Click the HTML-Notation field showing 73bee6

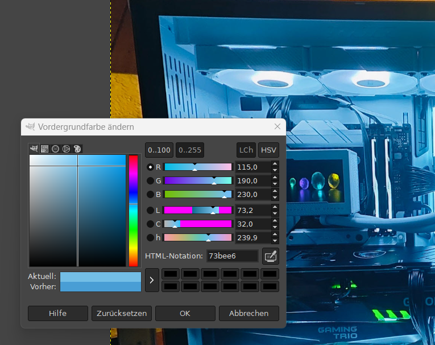[233, 256]
